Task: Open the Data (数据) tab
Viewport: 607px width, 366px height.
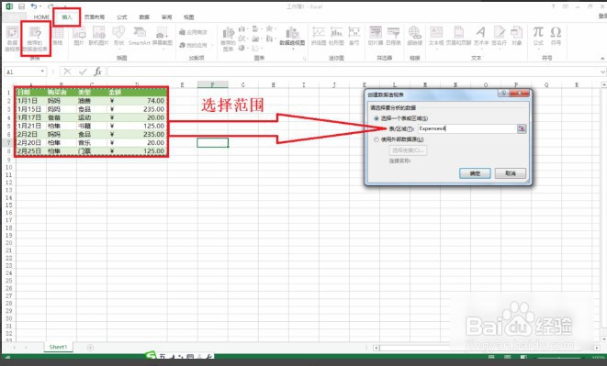Action: pyautogui.click(x=144, y=17)
